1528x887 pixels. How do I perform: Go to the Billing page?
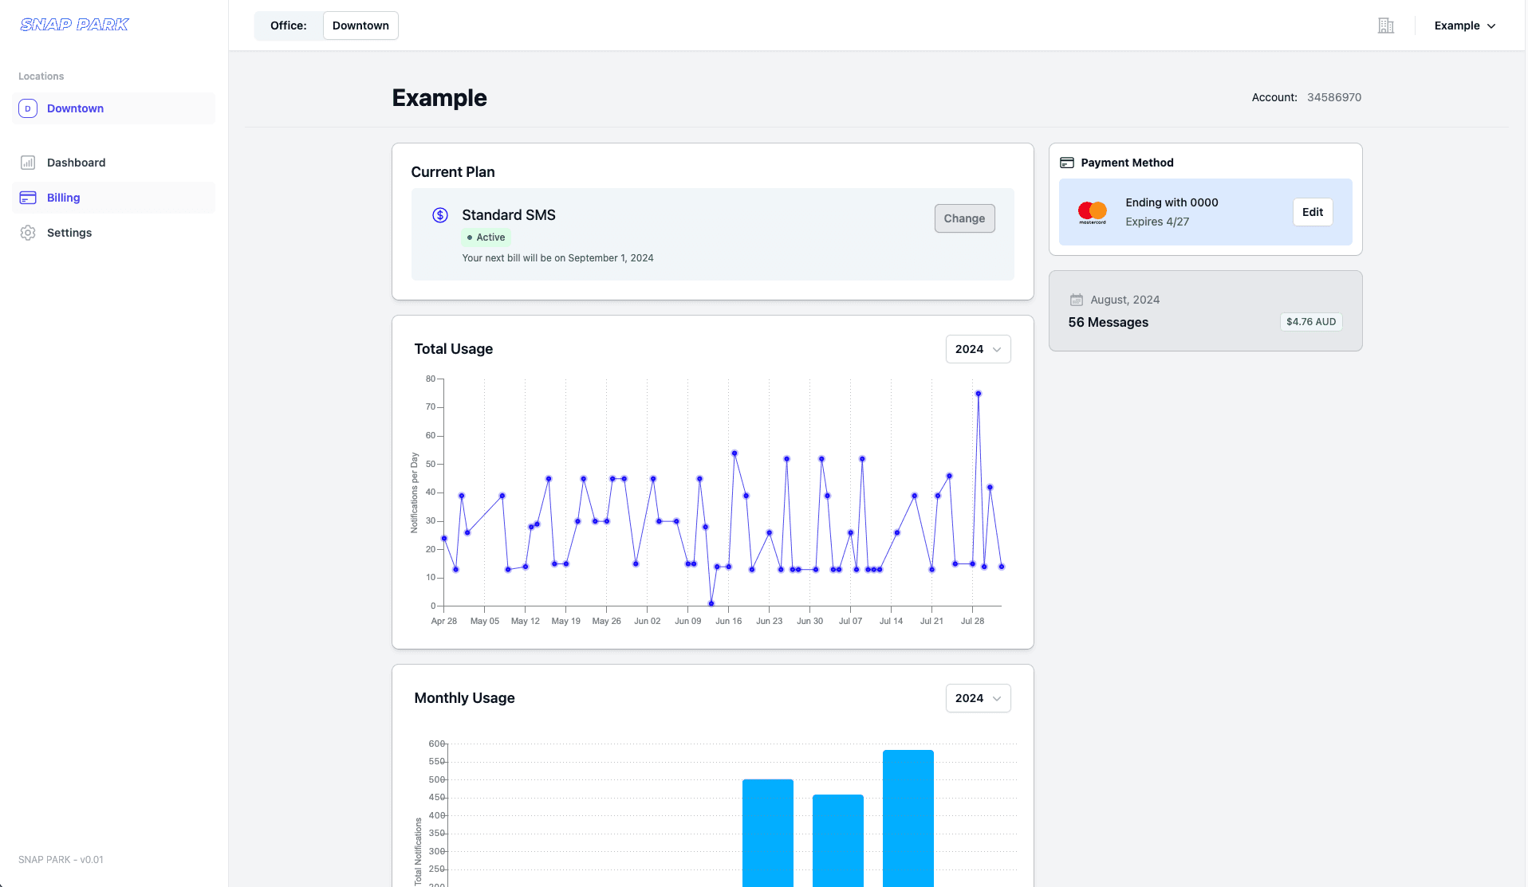(113, 198)
